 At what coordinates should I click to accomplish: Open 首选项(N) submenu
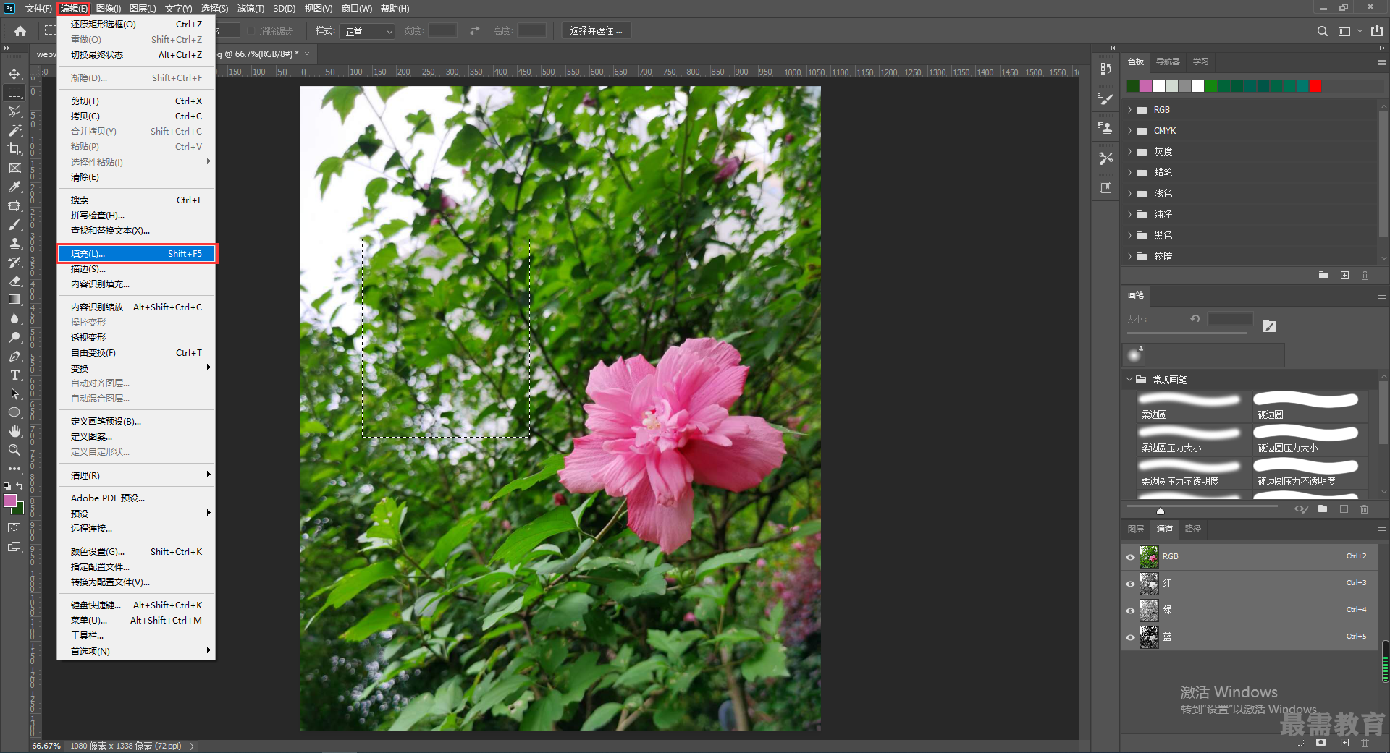click(136, 651)
